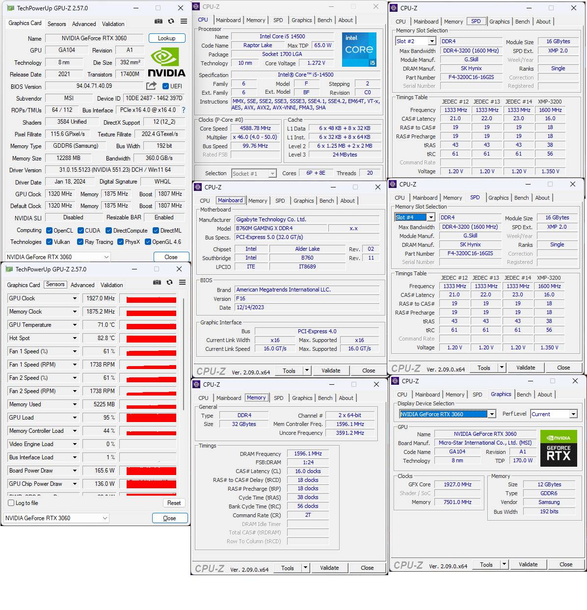Toggle the Vulkan checkbox
This screenshot has width=587, height=610.
[x=49, y=242]
